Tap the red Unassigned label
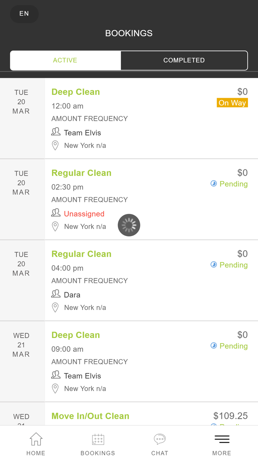The width and height of the screenshot is (258, 459). [x=84, y=214]
